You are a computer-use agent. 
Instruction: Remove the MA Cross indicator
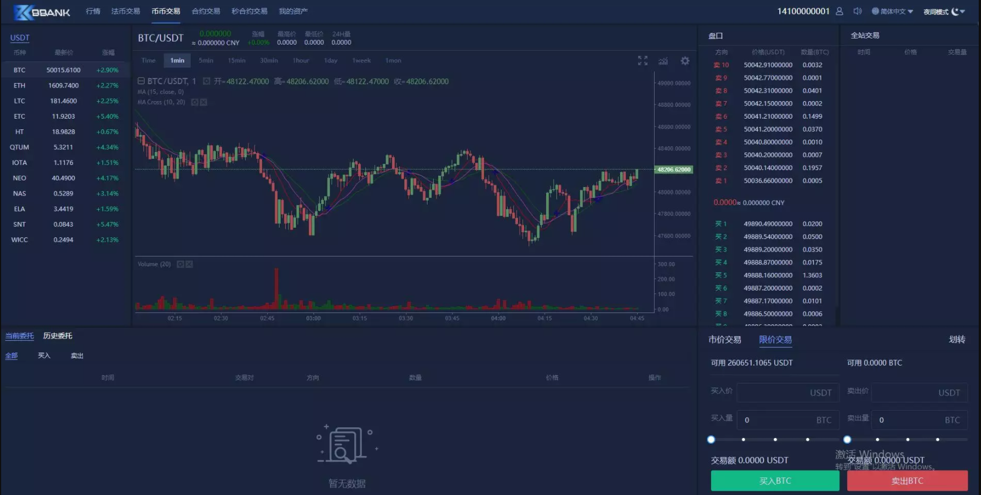[x=203, y=102]
